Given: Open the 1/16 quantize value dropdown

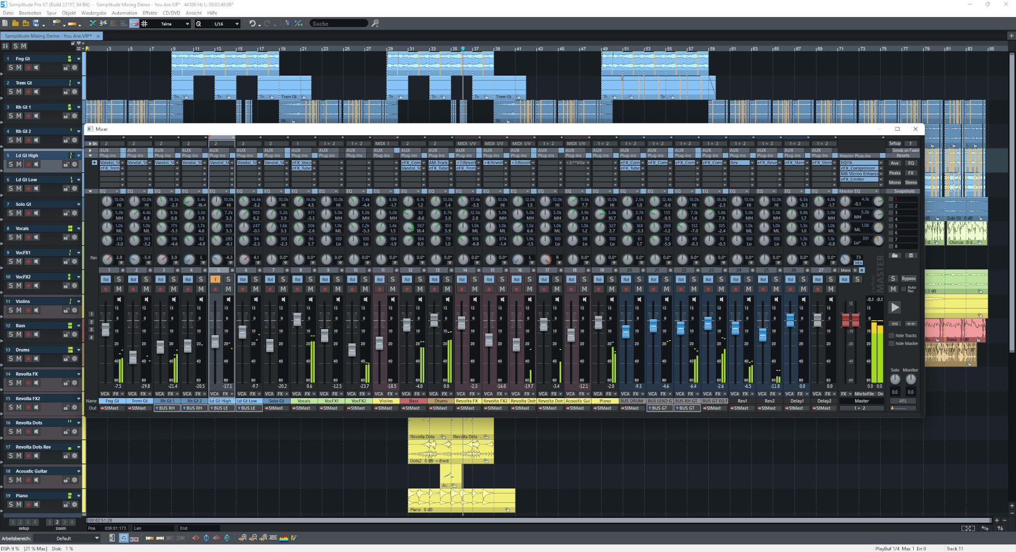Looking at the screenshot, I should [x=236, y=24].
